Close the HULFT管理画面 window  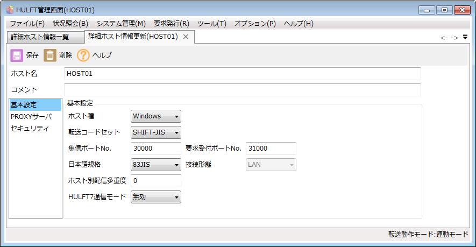[x=462, y=10]
